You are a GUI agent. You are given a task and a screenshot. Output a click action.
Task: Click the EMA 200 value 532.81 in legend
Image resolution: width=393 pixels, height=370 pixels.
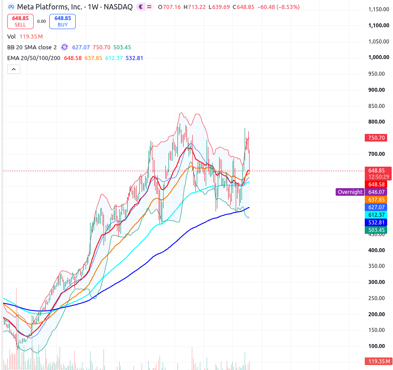coord(134,58)
